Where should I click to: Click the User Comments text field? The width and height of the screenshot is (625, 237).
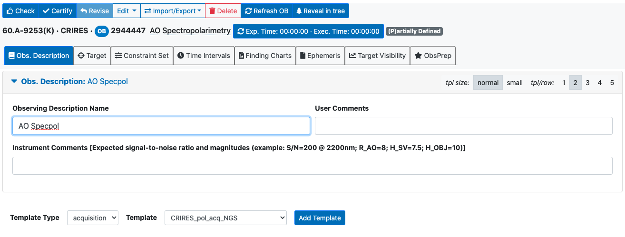point(463,126)
